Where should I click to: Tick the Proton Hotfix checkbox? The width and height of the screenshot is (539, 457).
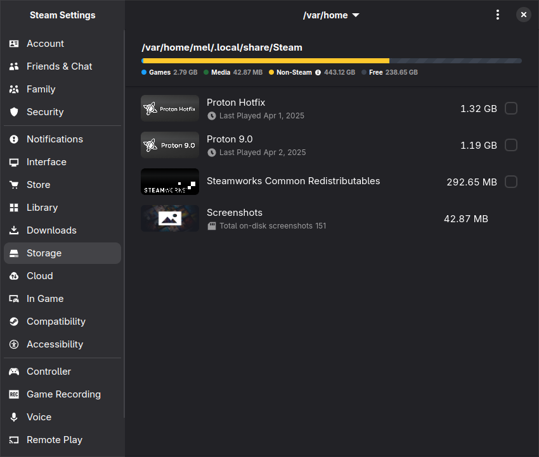click(511, 108)
